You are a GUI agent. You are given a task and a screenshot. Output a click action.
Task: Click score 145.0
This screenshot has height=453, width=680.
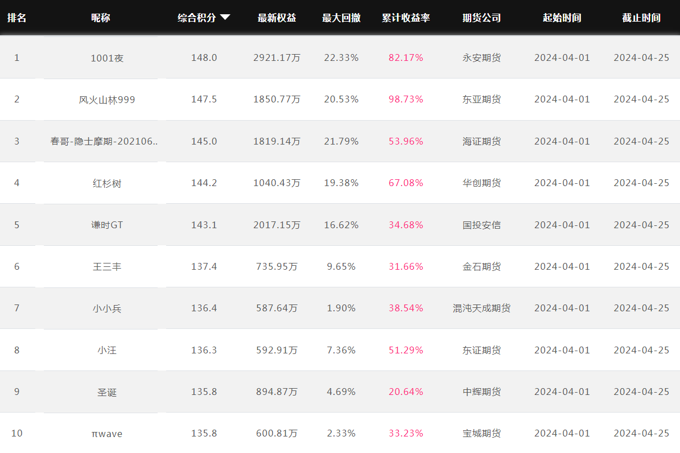[x=204, y=142]
